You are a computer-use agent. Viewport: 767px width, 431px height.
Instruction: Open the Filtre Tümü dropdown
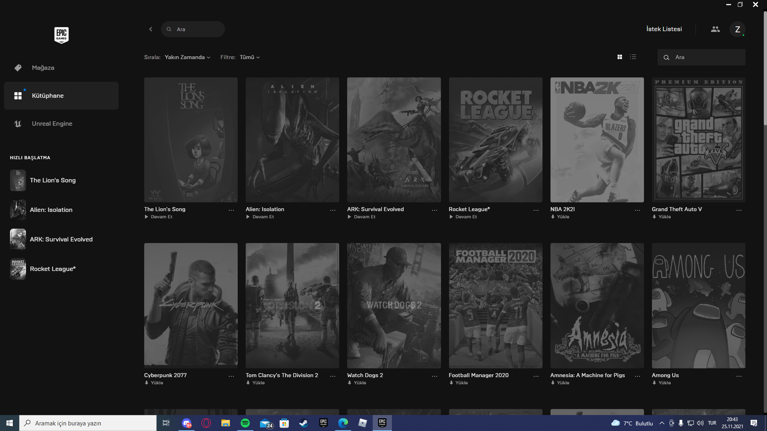point(250,57)
